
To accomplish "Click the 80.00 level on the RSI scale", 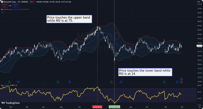I will click(x=199, y=85).
